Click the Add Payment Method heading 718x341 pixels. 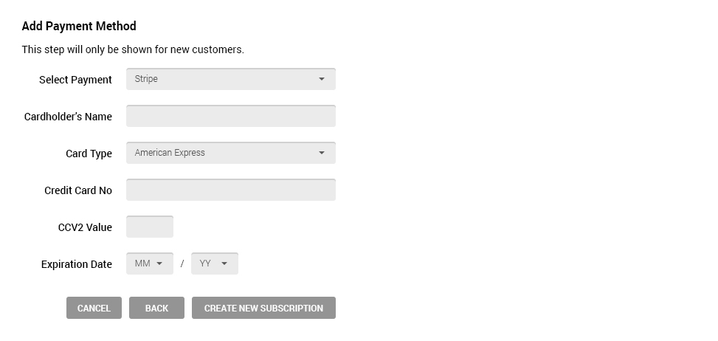pos(79,26)
